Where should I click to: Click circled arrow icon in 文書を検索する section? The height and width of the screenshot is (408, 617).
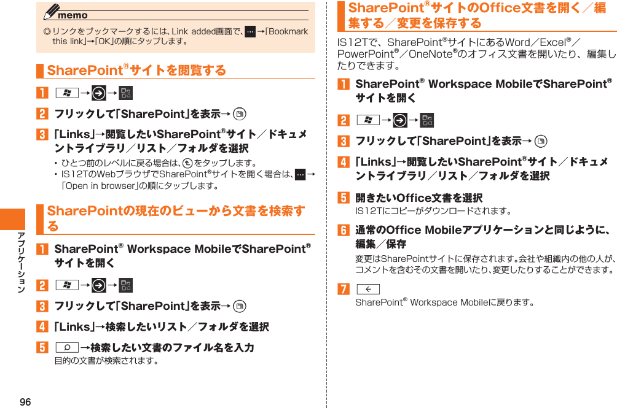click(x=99, y=285)
